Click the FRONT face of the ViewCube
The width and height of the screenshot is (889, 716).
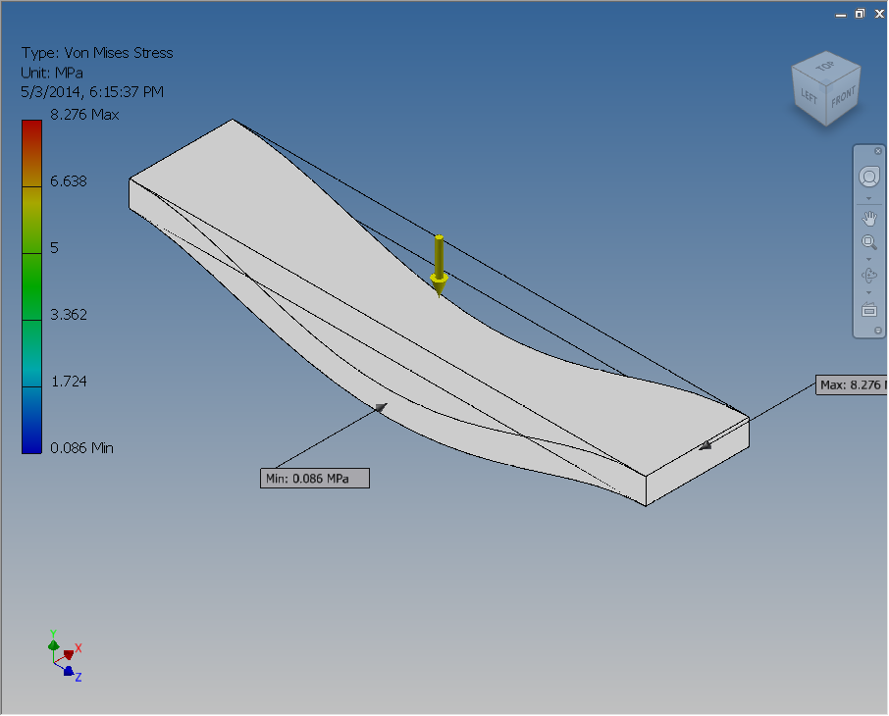(842, 97)
